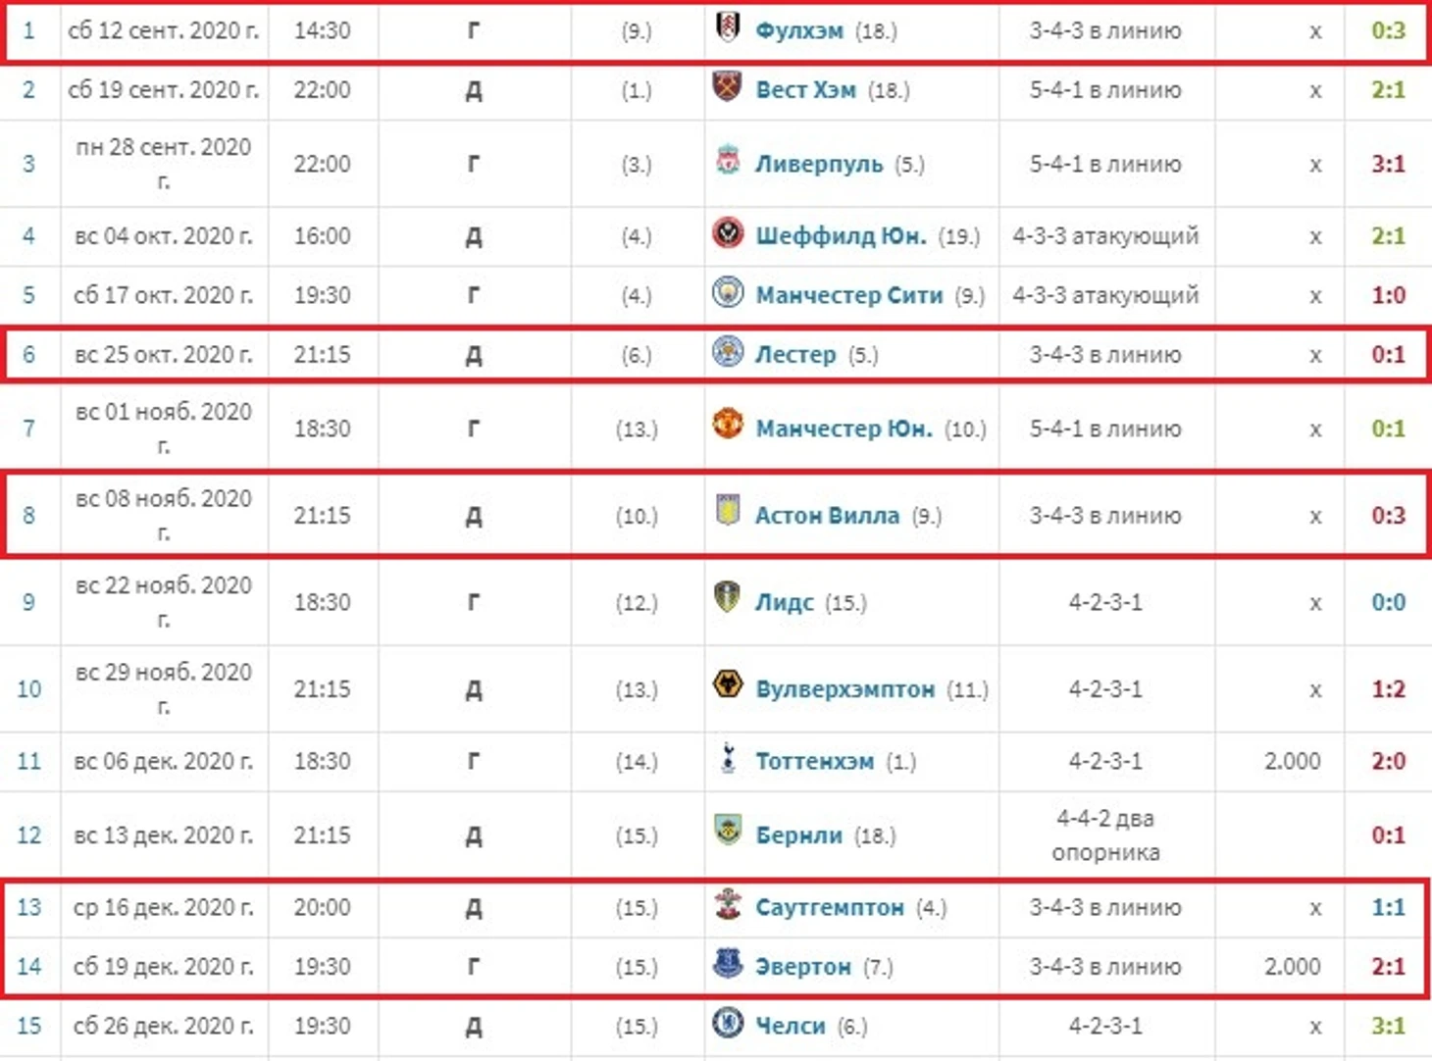Click the Leicester club crest icon
This screenshot has width=1432, height=1061.
(x=728, y=352)
